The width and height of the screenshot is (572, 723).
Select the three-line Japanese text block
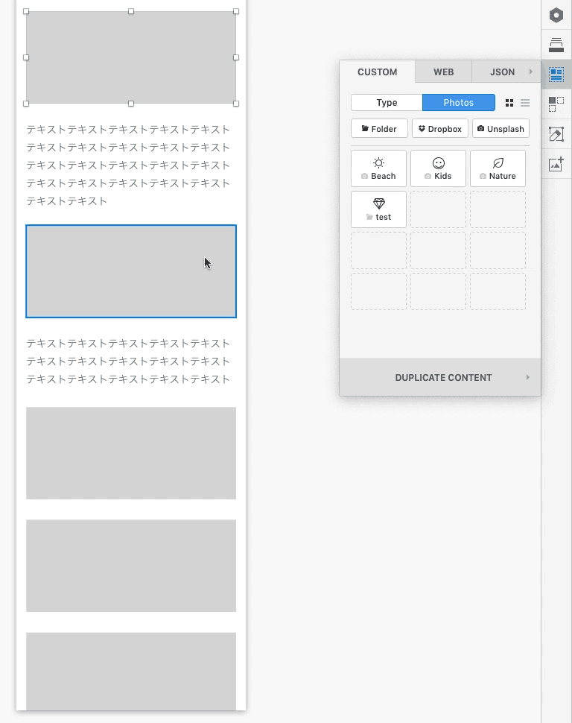pos(128,361)
